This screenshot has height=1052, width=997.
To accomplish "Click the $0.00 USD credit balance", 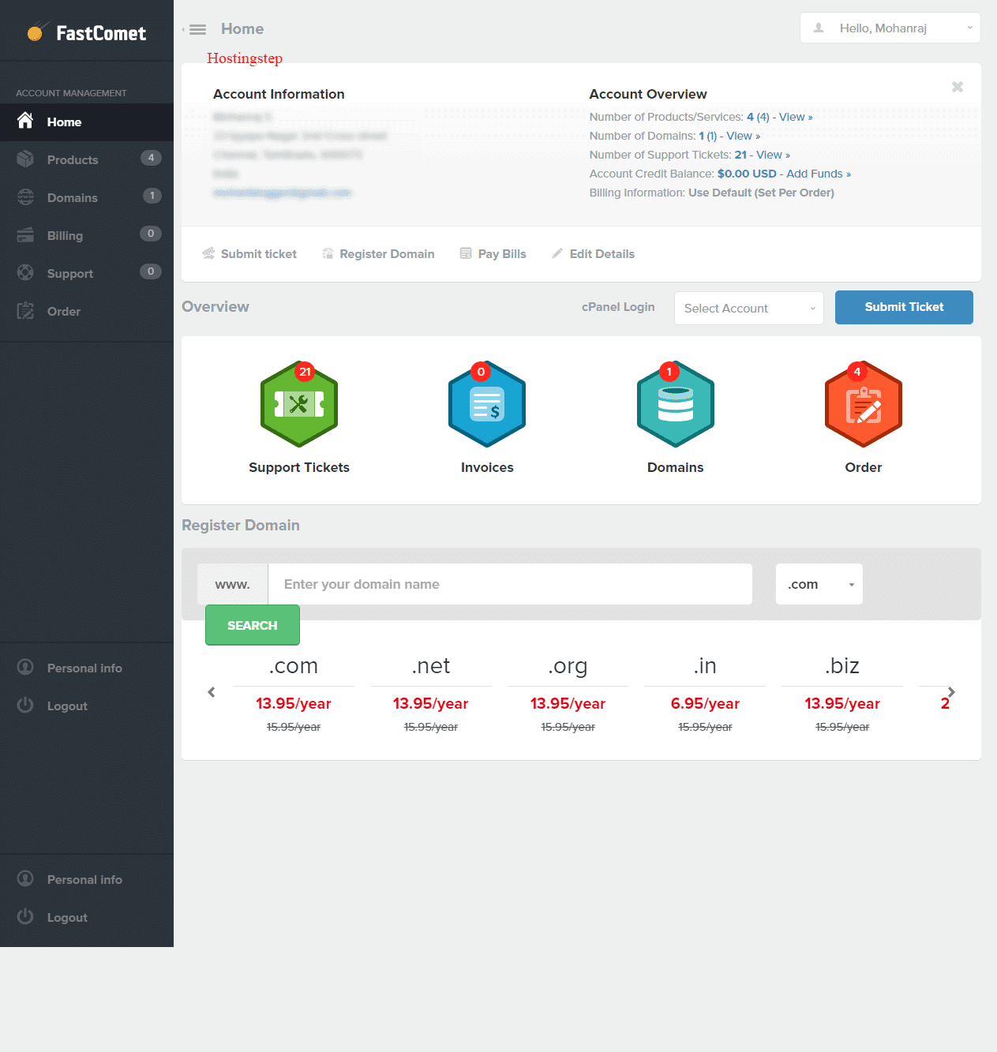I will [x=747, y=174].
